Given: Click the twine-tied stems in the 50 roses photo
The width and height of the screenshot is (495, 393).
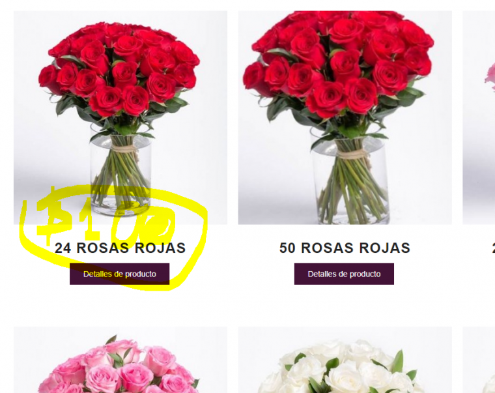Looking at the screenshot, I should click(352, 154).
